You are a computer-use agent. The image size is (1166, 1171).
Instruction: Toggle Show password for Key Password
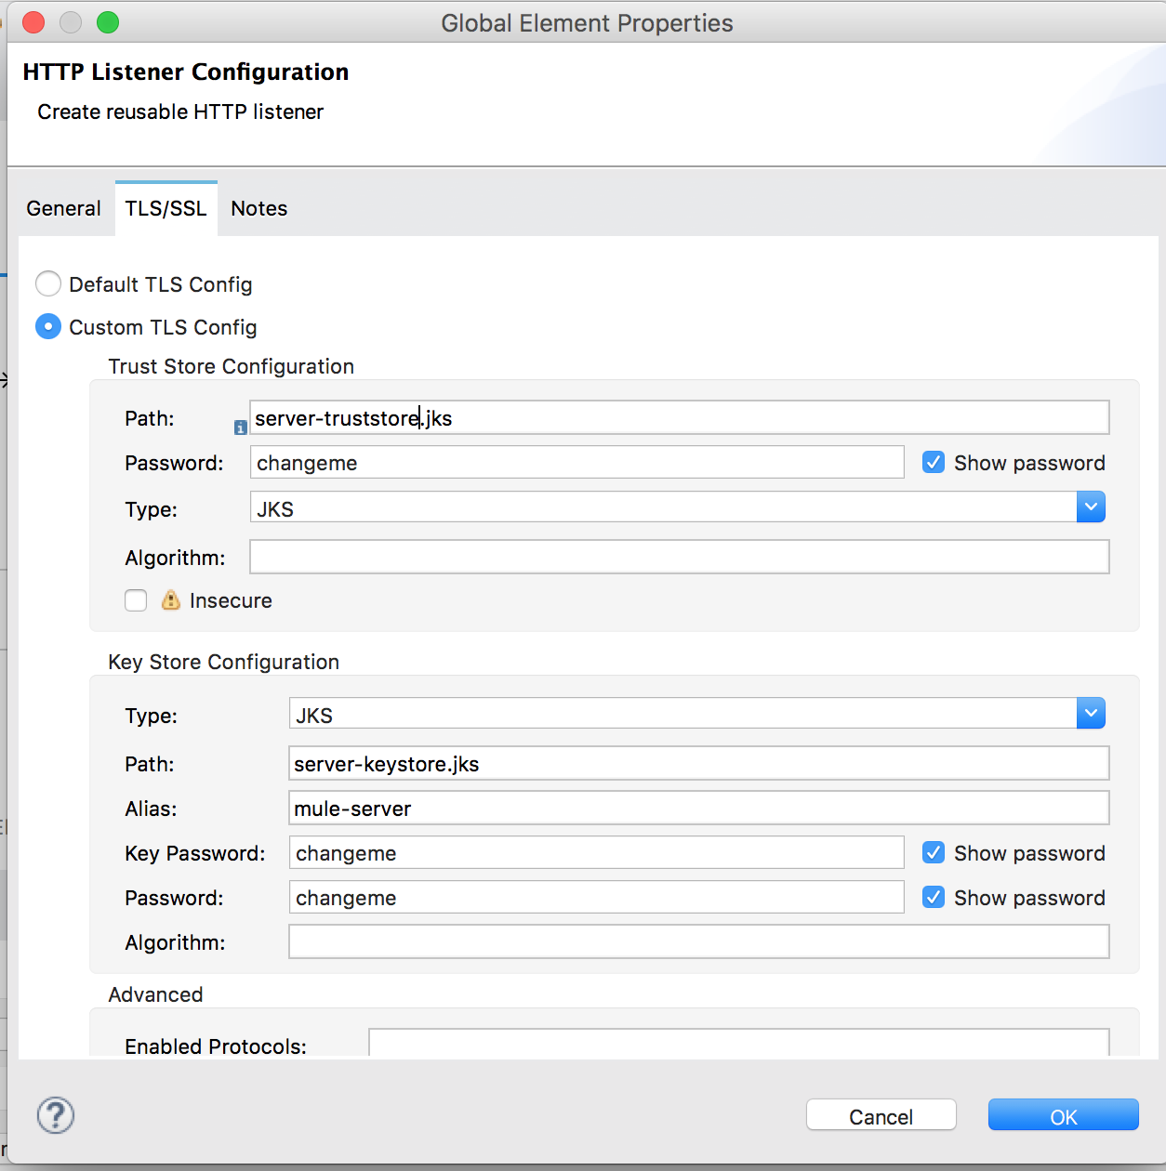(934, 853)
